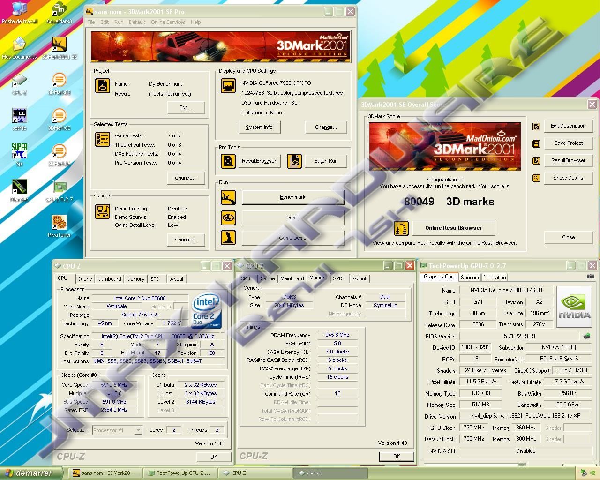Screen dimensions: 600x480
Task: Launch CPU-Z desktop shortcut
Action: 19,84
